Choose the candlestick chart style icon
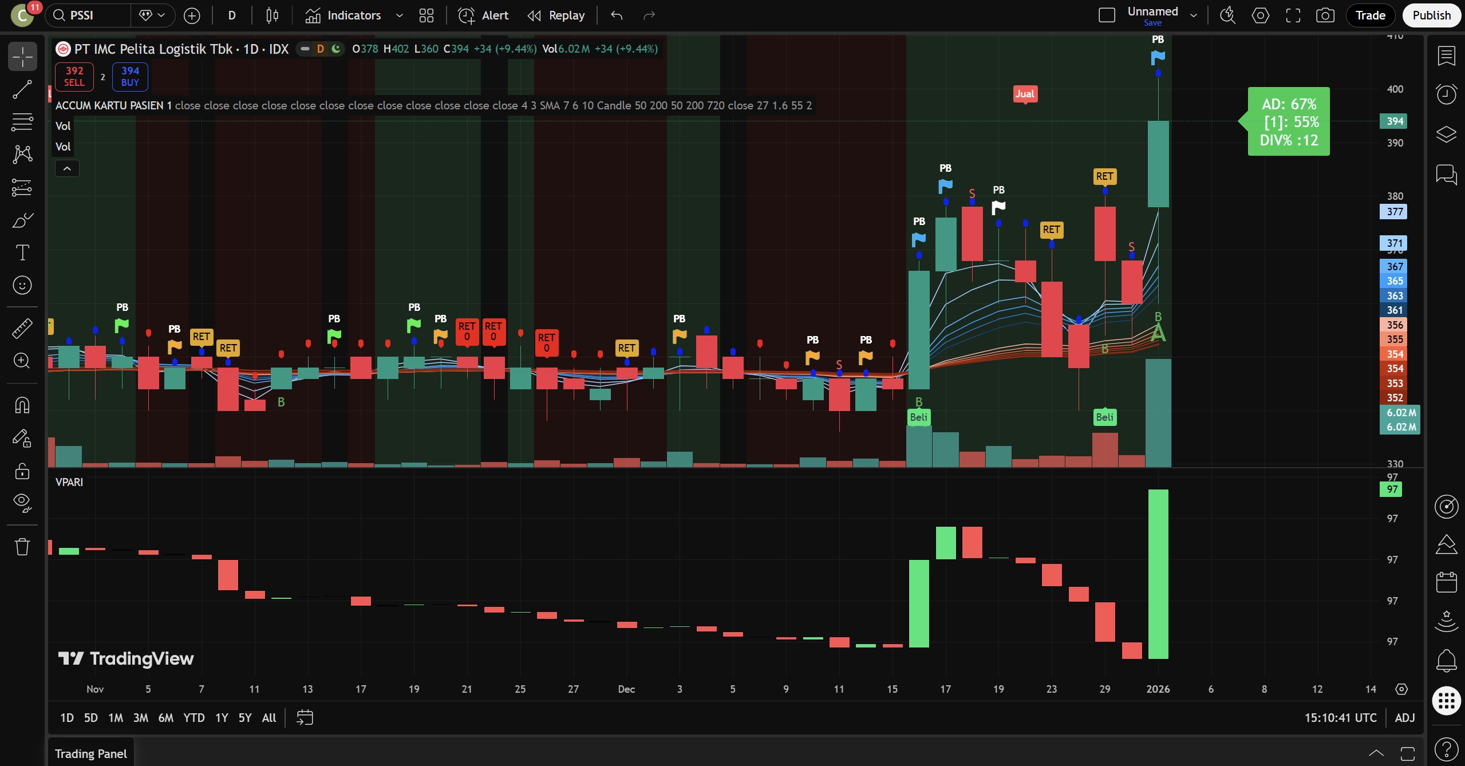The height and width of the screenshot is (766, 1465). 273,15
